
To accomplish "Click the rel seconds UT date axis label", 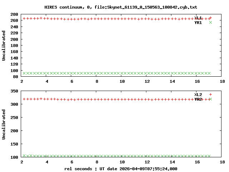I will (121, 169).
